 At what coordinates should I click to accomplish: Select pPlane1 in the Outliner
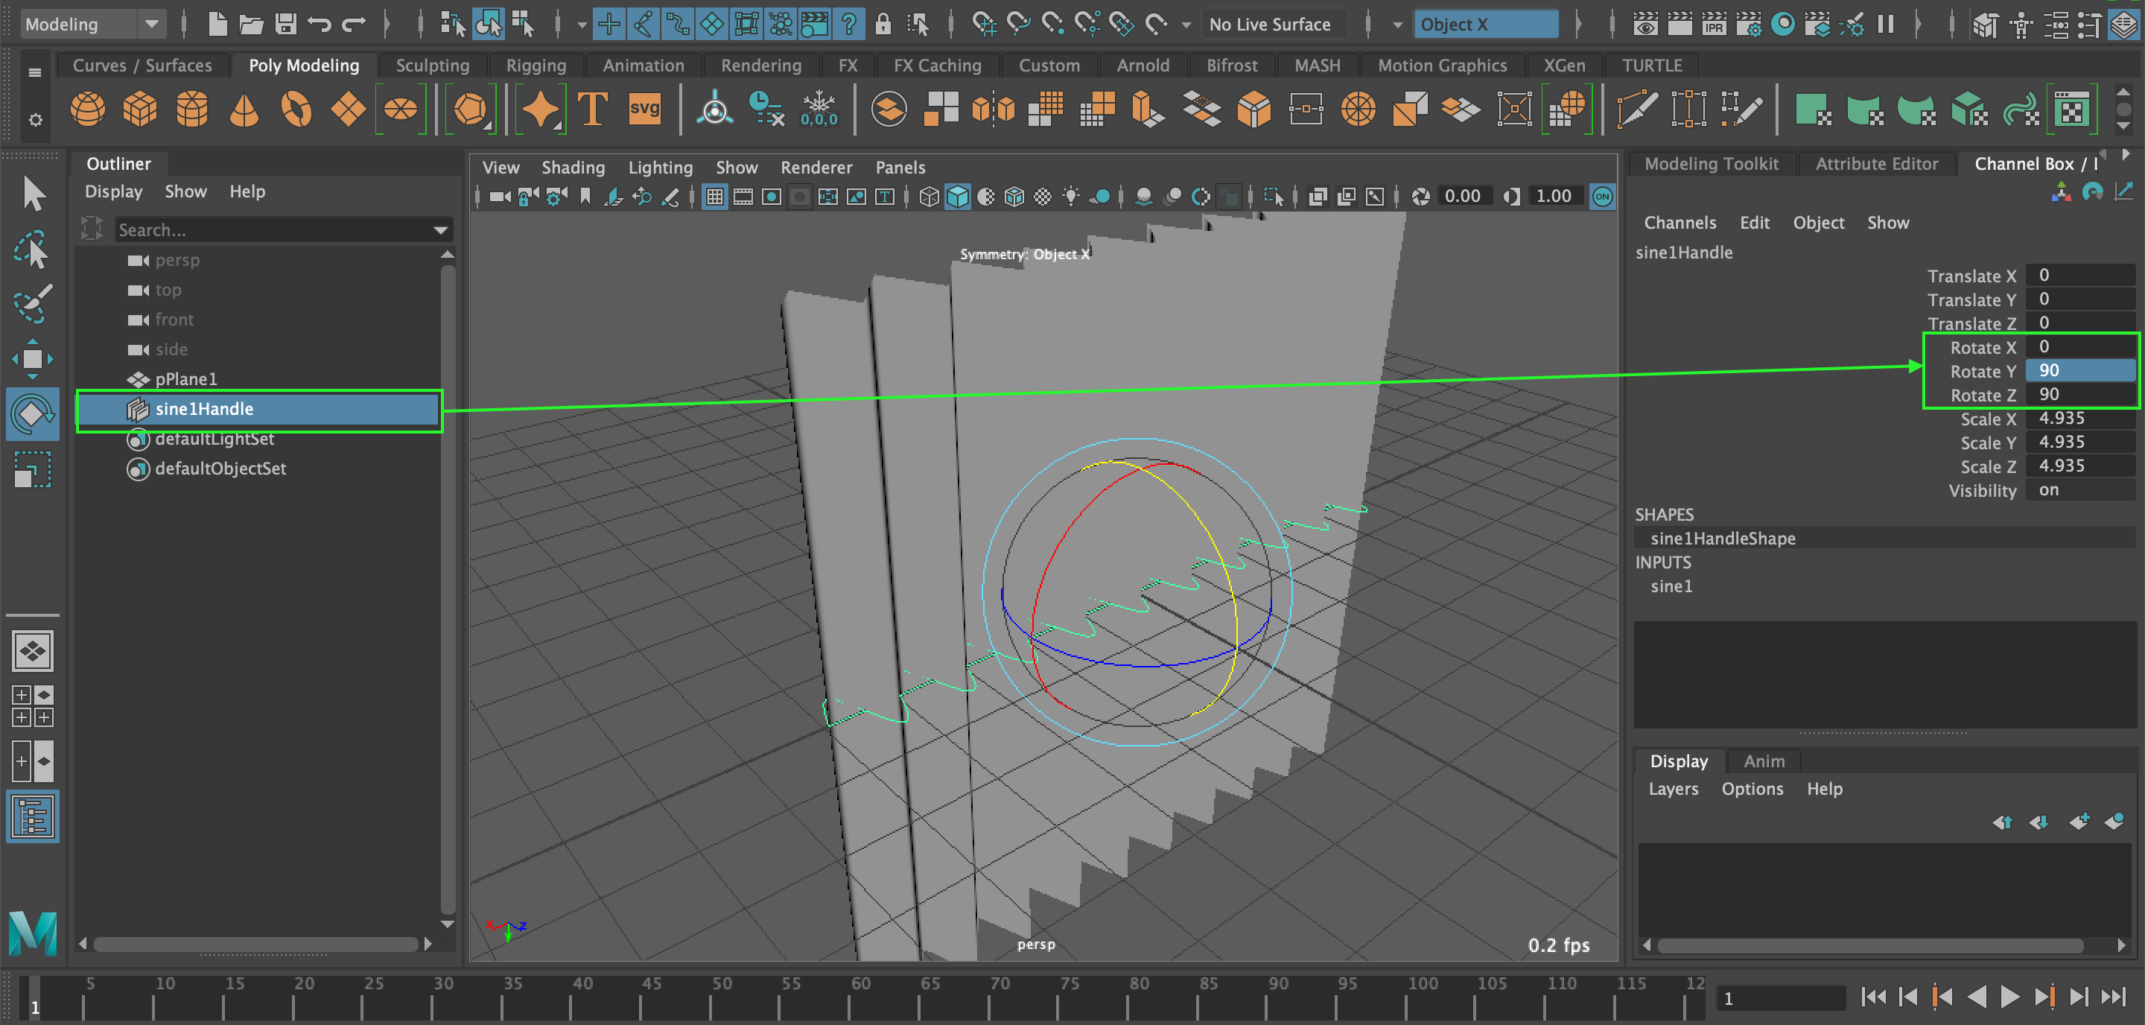pyautogui.click(x=185, y=379)
